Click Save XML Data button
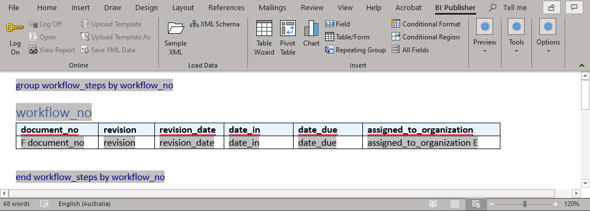The image size is (590, 211). click(108, 50)
